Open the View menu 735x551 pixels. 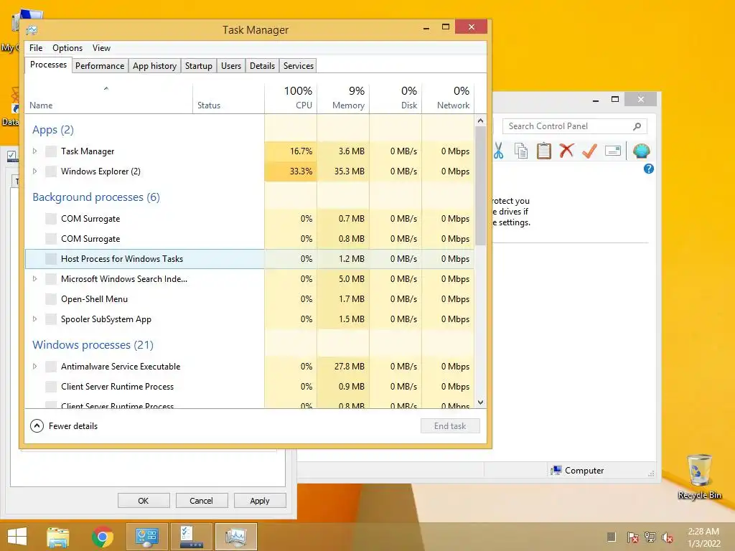pyautogui.click(x=101, y=48)
